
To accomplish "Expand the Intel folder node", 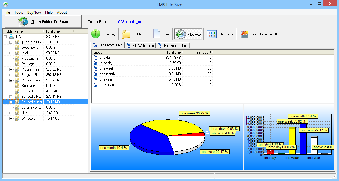I will point(11,53).
